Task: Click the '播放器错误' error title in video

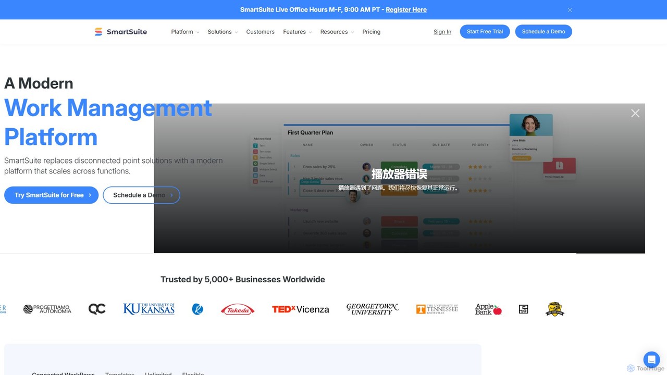Action: click(x=399, y=174)
